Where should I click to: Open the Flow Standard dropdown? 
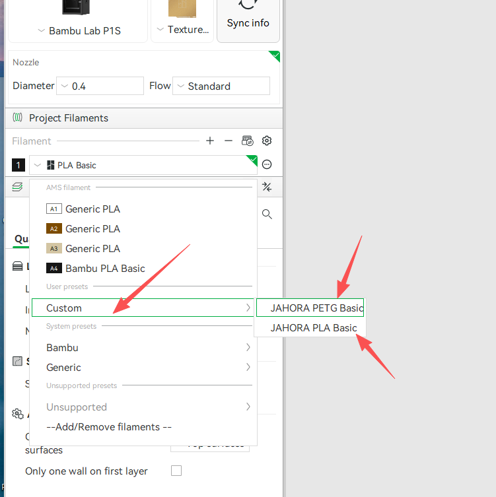221,86
